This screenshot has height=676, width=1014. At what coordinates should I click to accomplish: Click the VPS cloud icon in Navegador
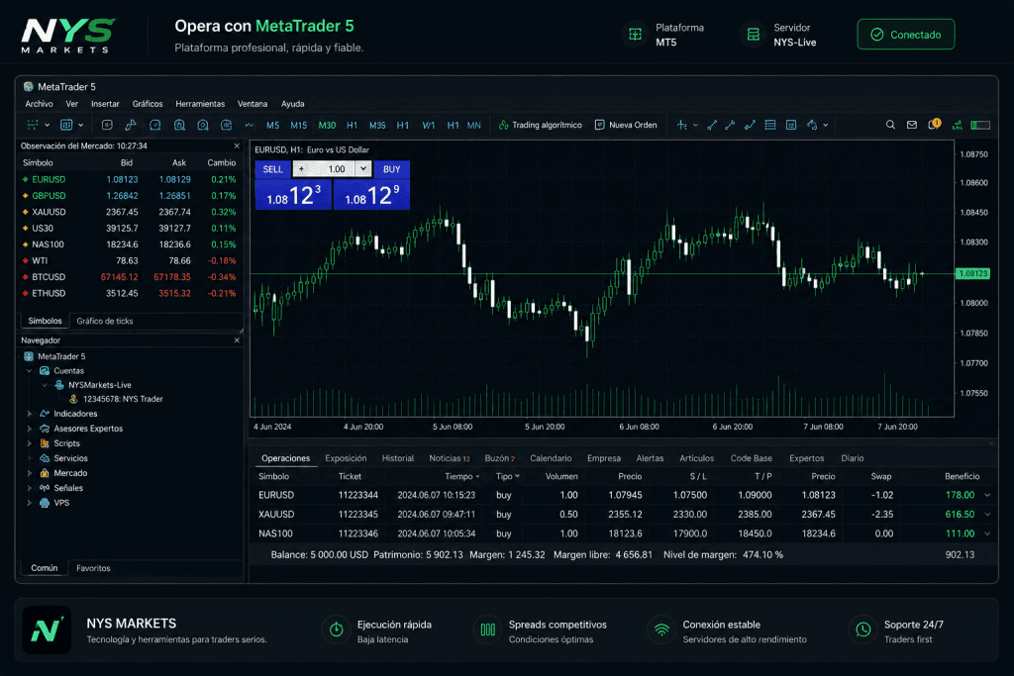point(45,503)
